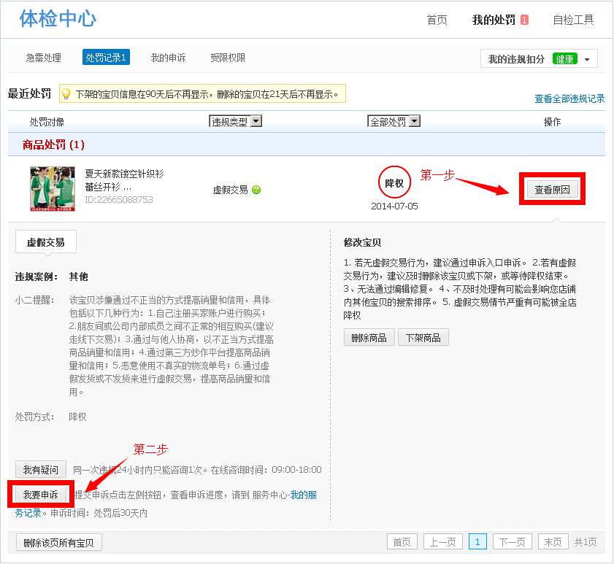The height and width of the screenshot is (564, 614).
Task: Click the 我有疑问 button
Action: pyautogui.click(x=41, y=470)
